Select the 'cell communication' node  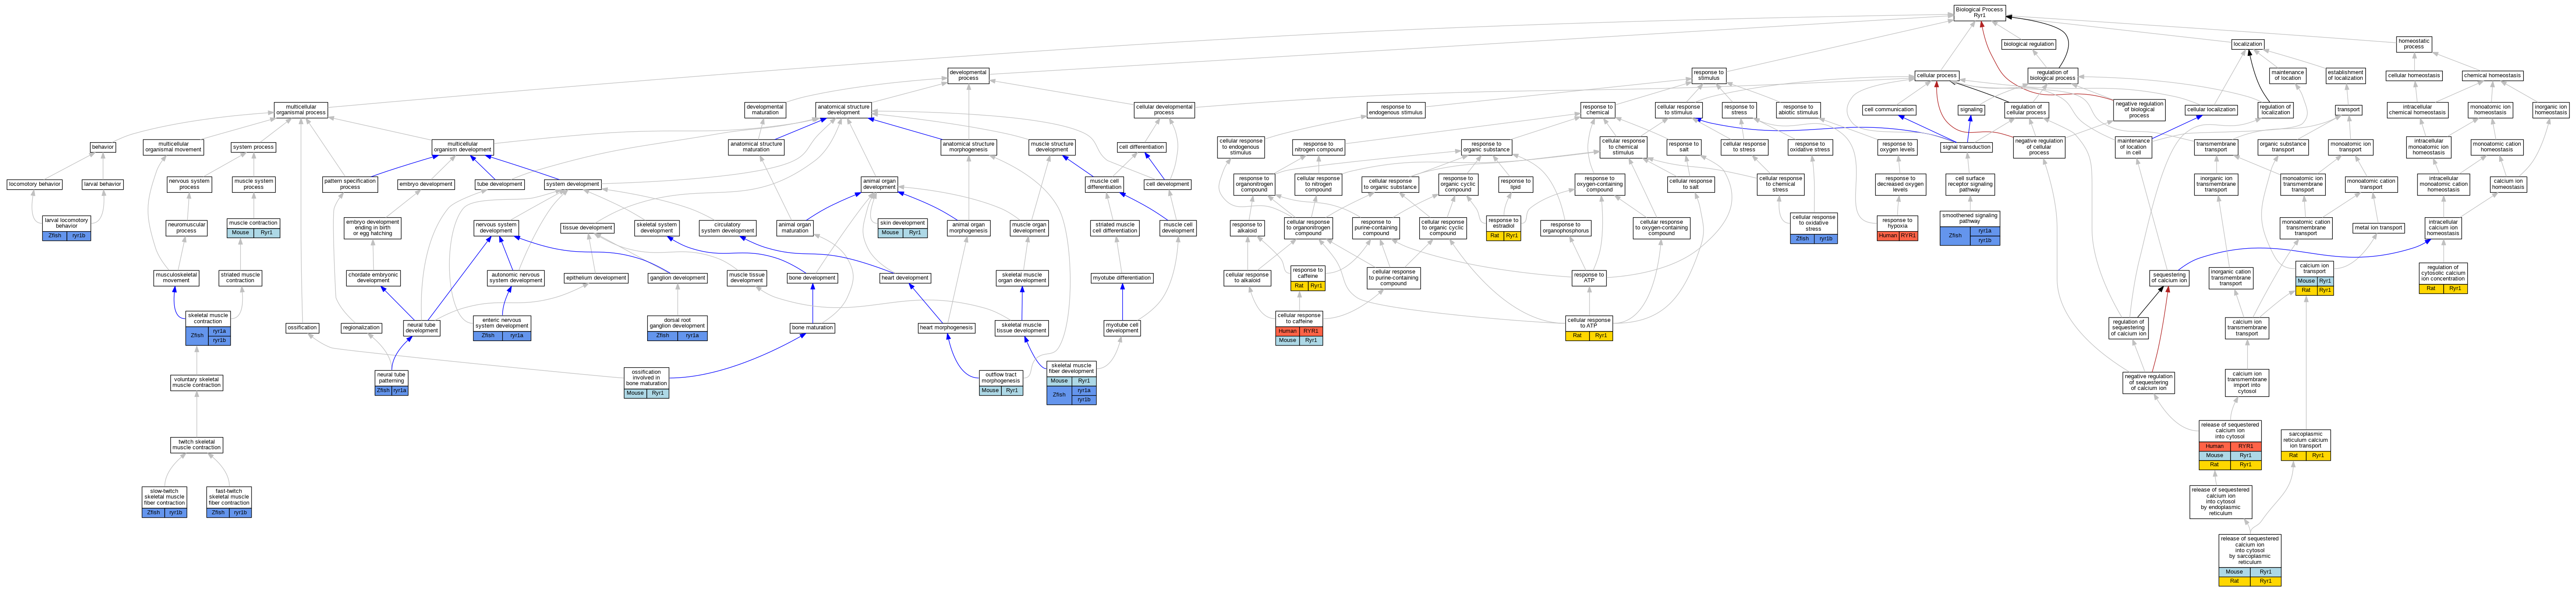click(x=1889, y=110)
